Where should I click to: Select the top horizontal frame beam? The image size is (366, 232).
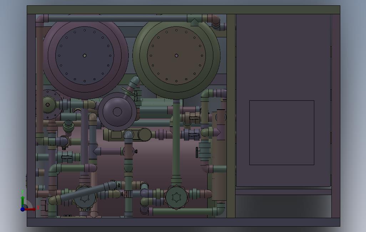coord(183,10)
